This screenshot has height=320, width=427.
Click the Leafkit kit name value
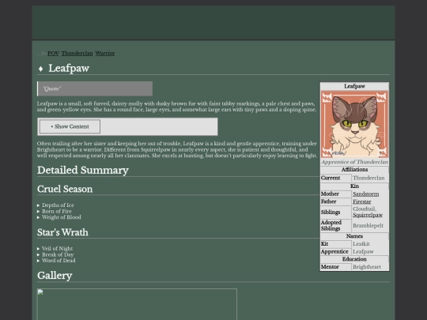(x=361, y=244)
